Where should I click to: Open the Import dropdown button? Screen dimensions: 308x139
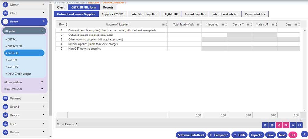[256, 135]
